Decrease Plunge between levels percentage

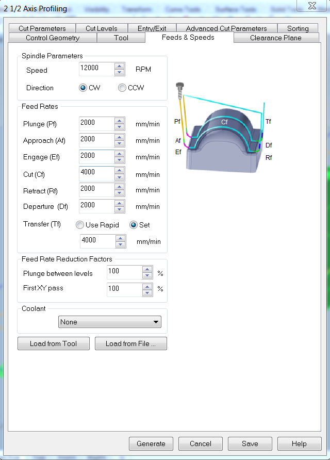click(147, 275)
